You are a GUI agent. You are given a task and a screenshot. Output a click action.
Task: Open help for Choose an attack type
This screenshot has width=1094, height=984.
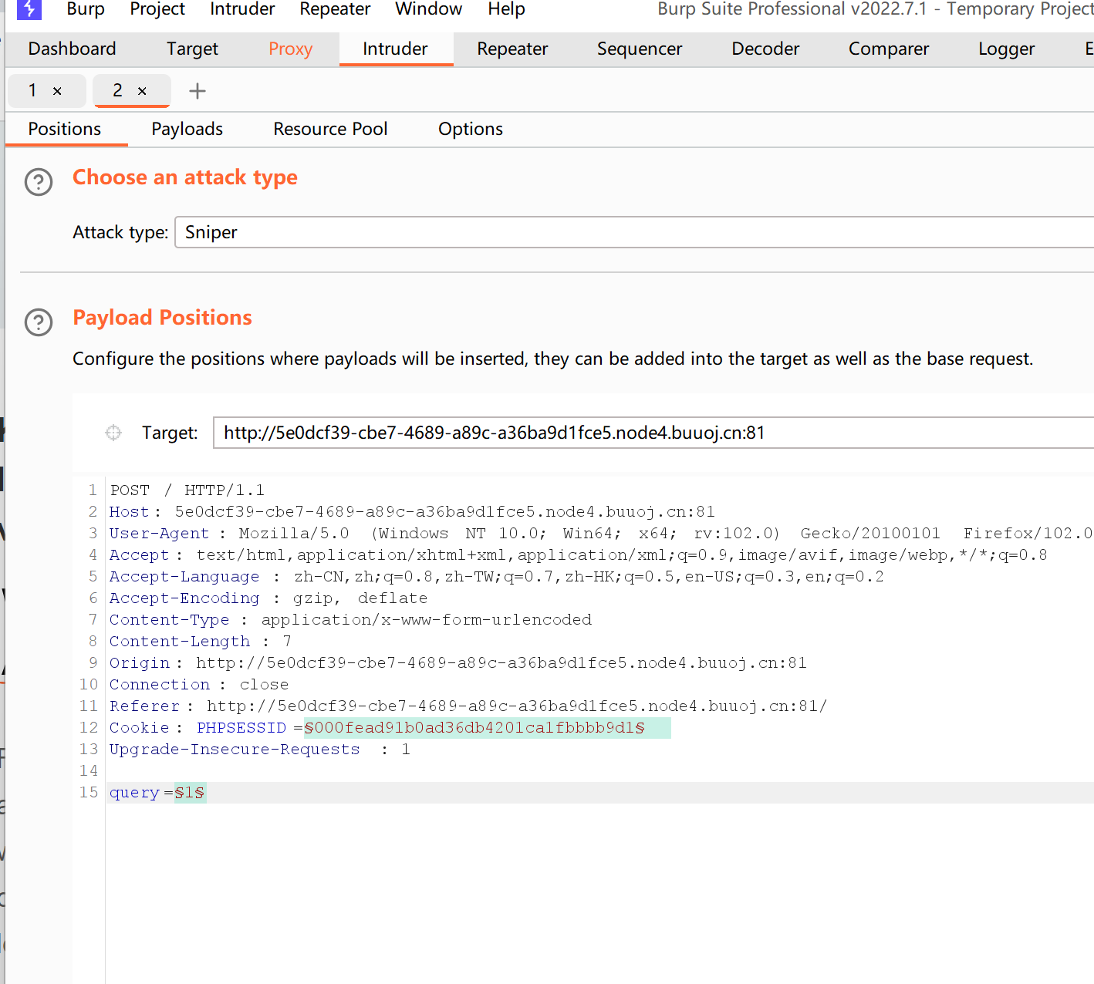[39, 182]
